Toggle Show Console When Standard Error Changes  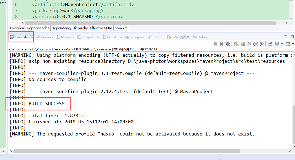pos(262,44)
